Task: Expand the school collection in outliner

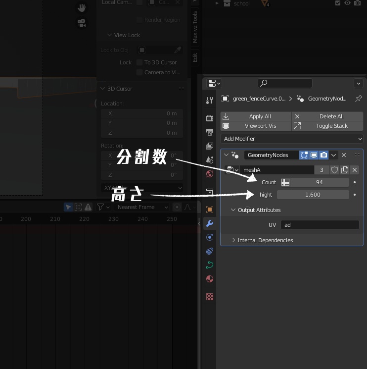Action: tap(217, 3)
